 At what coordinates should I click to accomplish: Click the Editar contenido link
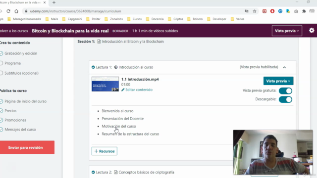click(139, 89)
